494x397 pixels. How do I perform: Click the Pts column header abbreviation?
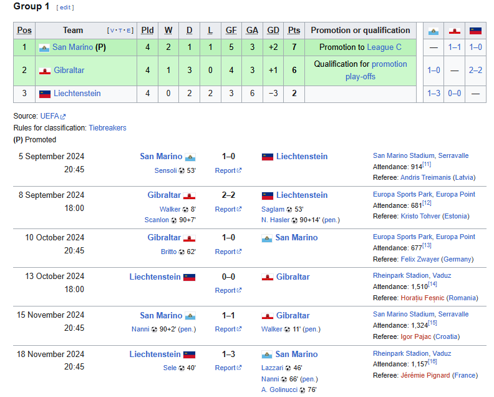click(294, 31)
